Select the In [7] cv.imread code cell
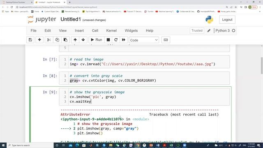263x148 pixels. [x=144, y=62]
